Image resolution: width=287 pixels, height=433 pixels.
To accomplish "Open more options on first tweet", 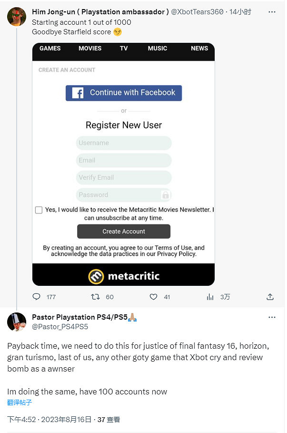I will click(x=272, y=11).
